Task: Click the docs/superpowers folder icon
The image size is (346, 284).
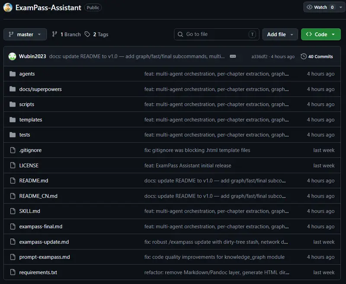Action: tap(13, 89)
